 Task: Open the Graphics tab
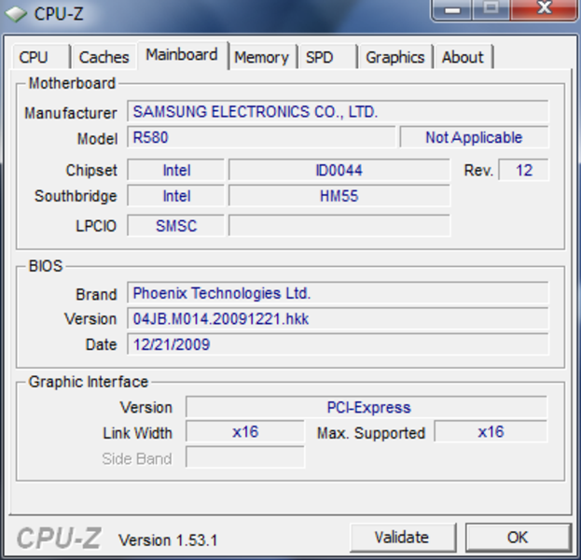click(395, 57)
